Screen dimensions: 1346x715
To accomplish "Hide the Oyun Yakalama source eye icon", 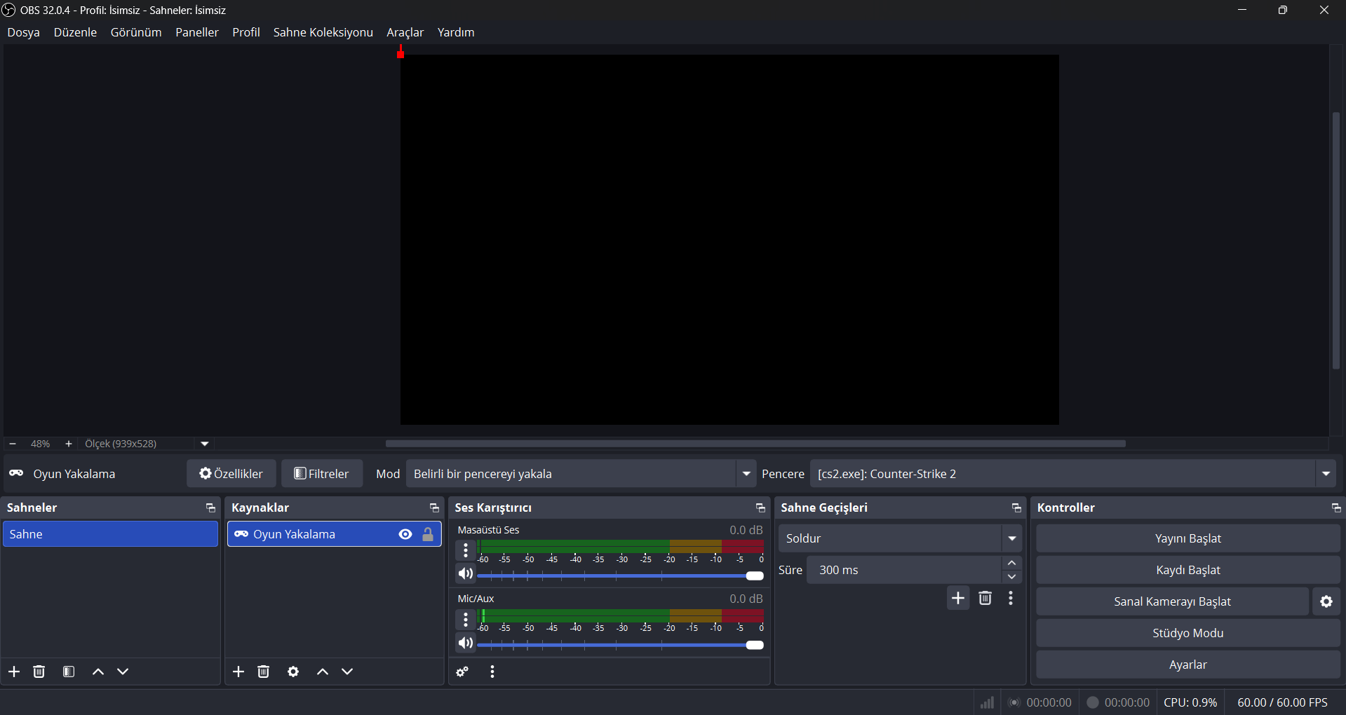I will pyautogui.click(x=405, y=534).
